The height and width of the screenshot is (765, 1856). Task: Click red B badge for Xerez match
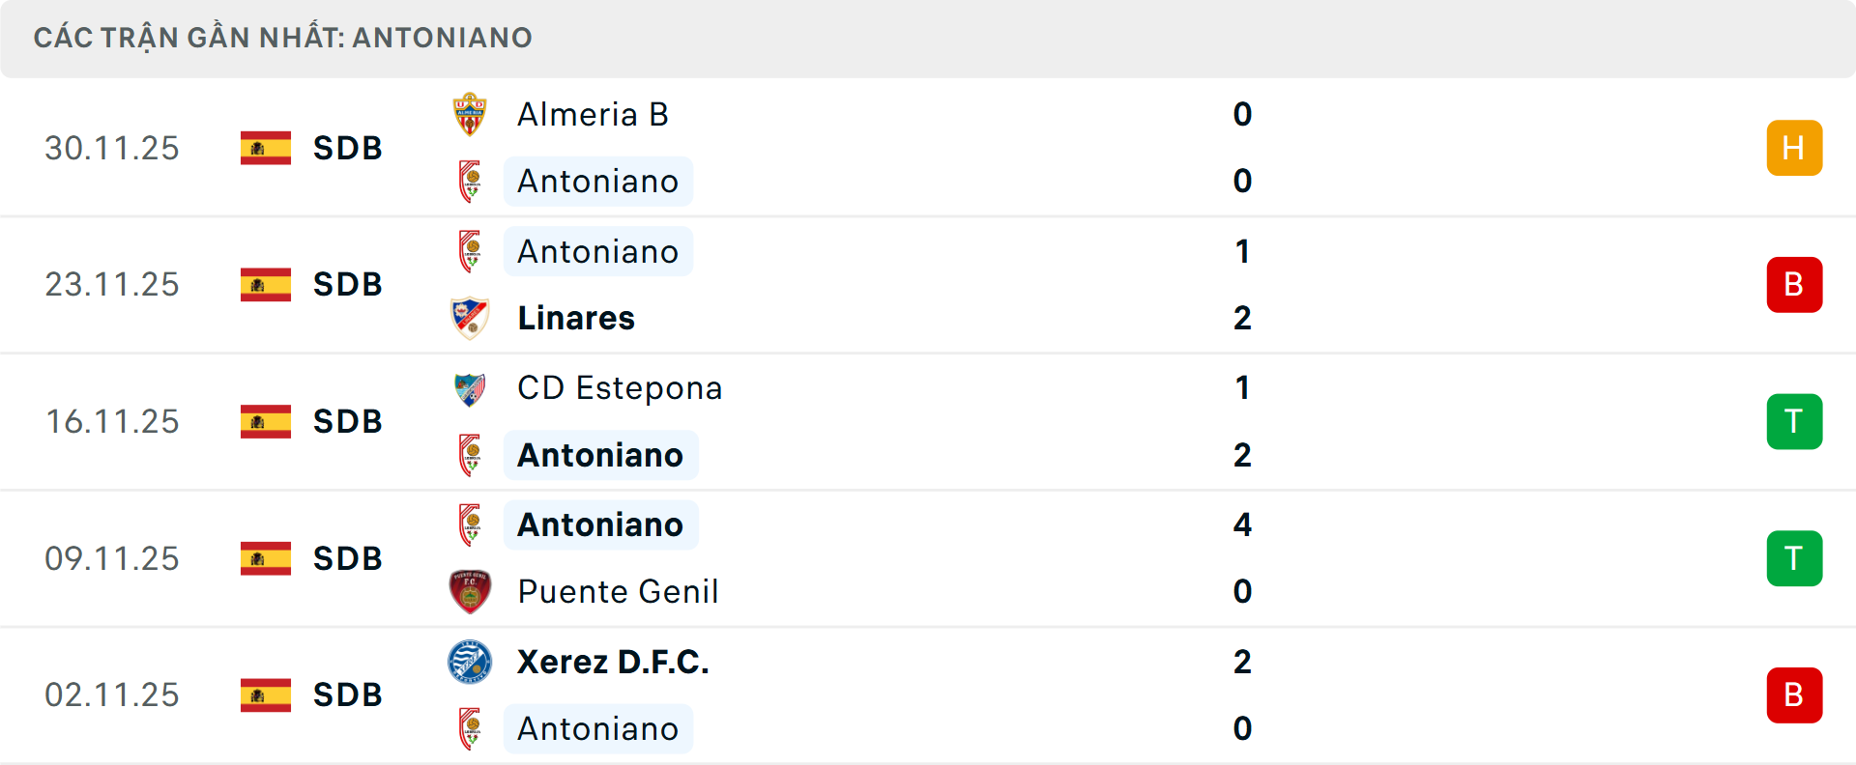[1794, 695]
